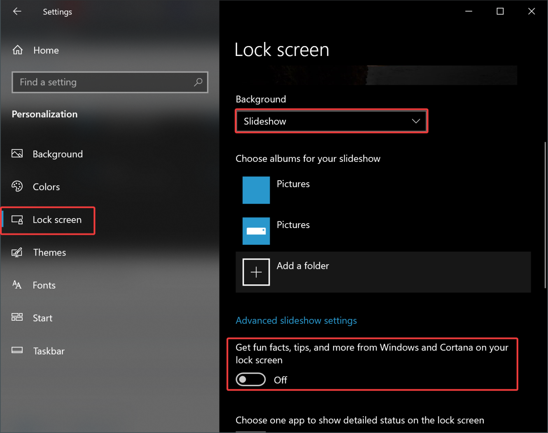This screenshot has height=433, width=548.
Task: Select Lock screen in sidebar
Action: tap(57, 220)
